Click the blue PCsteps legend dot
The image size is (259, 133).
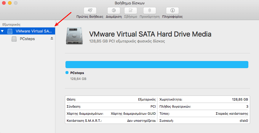point(67,73)
